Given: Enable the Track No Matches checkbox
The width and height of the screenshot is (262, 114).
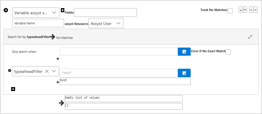Looking at the screenshot, I should click(x=230, y=11).
